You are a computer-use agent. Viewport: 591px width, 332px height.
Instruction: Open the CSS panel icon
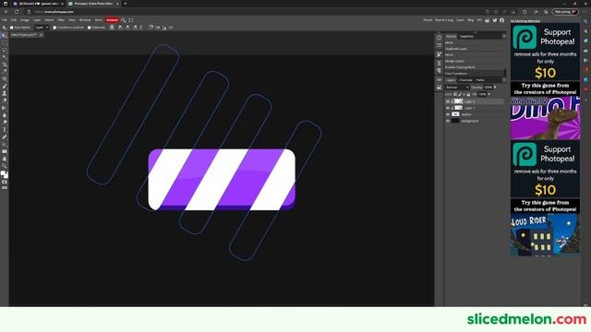440,80
